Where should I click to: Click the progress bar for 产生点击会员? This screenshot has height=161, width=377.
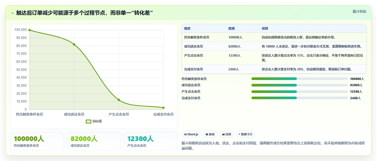299,92
